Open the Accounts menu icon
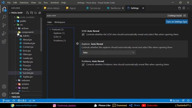This screenshot has height=108, width=192. tap(4, 87)
